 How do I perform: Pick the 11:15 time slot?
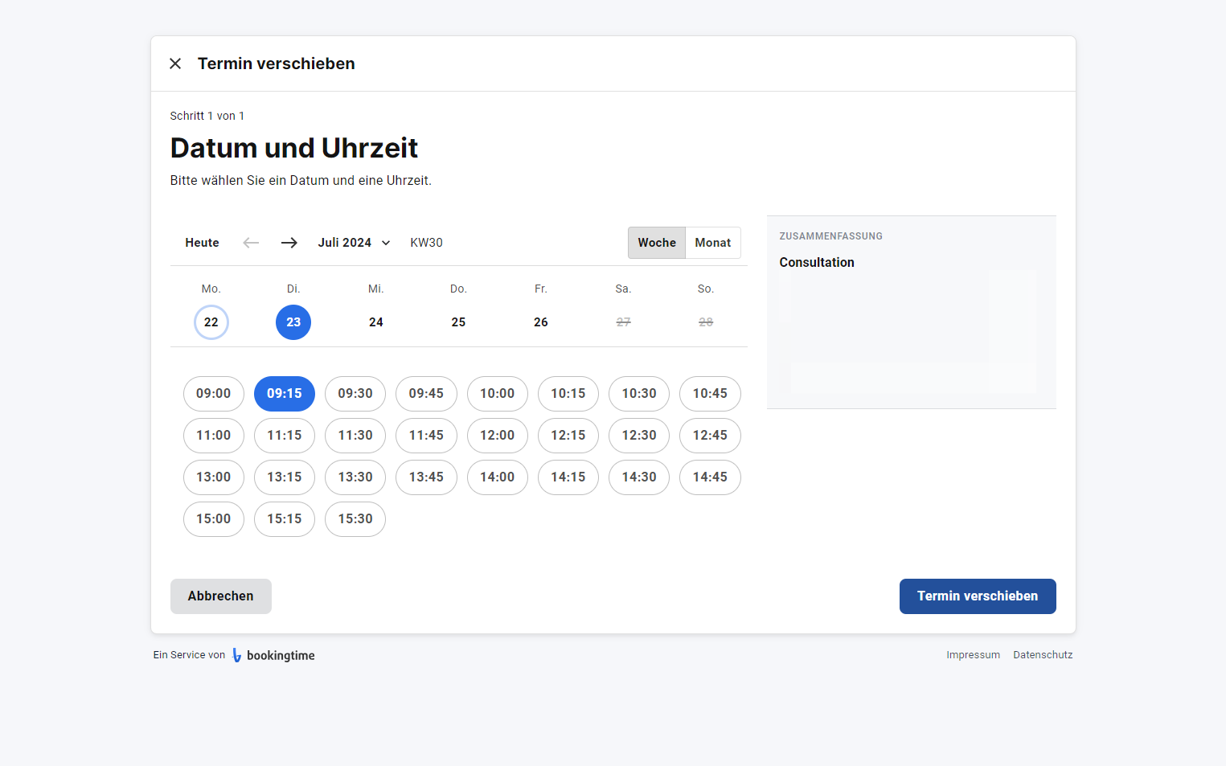click(285, 436)
